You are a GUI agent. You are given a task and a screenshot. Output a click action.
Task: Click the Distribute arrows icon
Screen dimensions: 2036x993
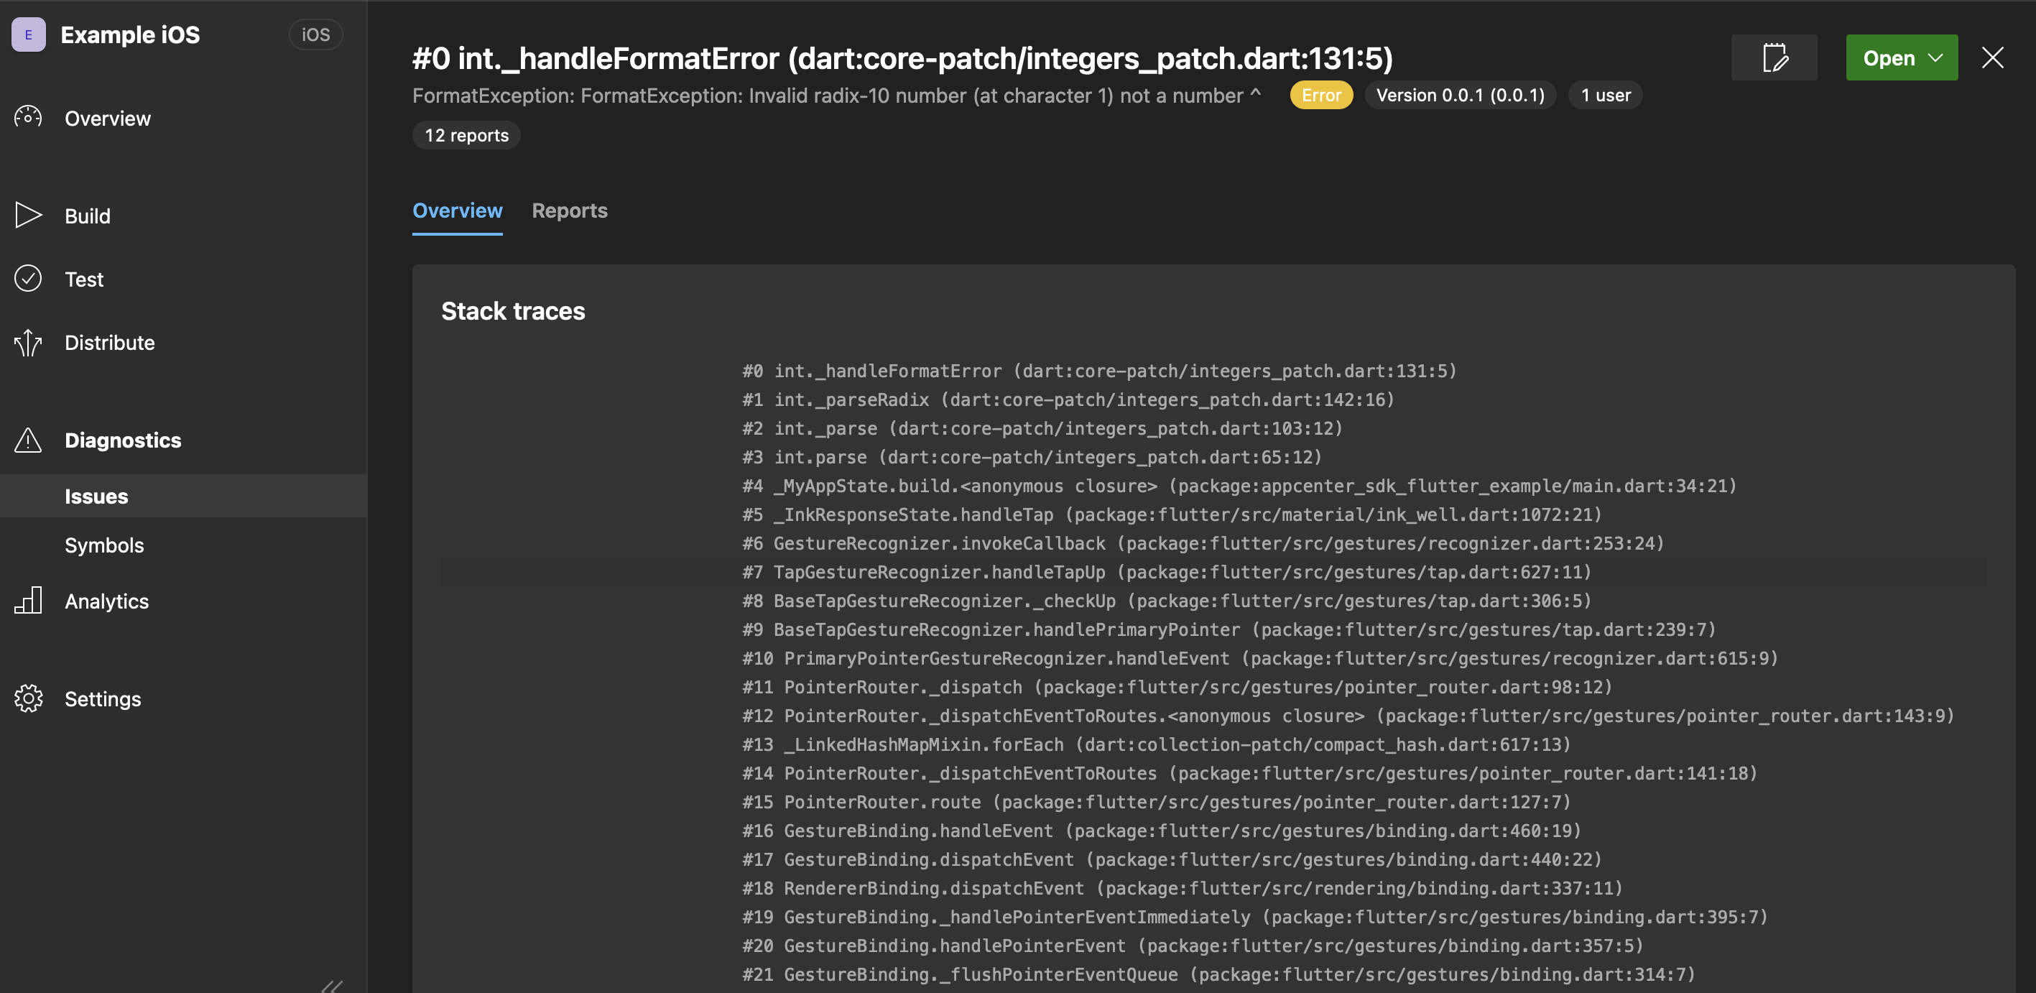tap(28, 342)
